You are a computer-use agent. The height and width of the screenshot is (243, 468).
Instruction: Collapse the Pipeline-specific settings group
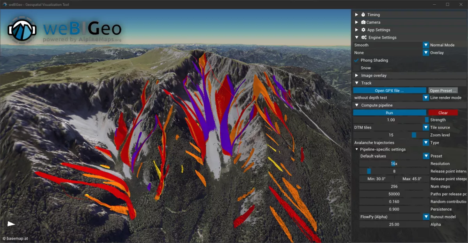(356, 149)
